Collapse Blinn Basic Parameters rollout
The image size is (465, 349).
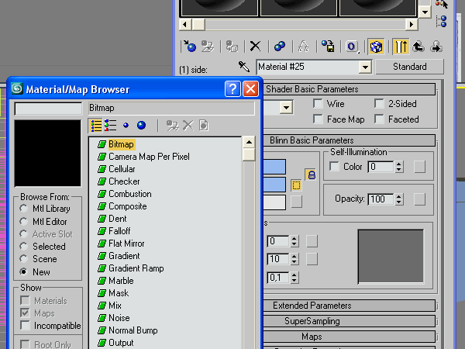tap(349, 140)
